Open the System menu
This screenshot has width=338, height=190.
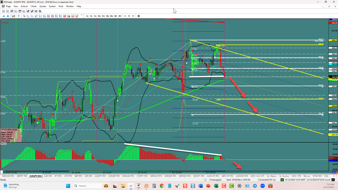(52, 6)
